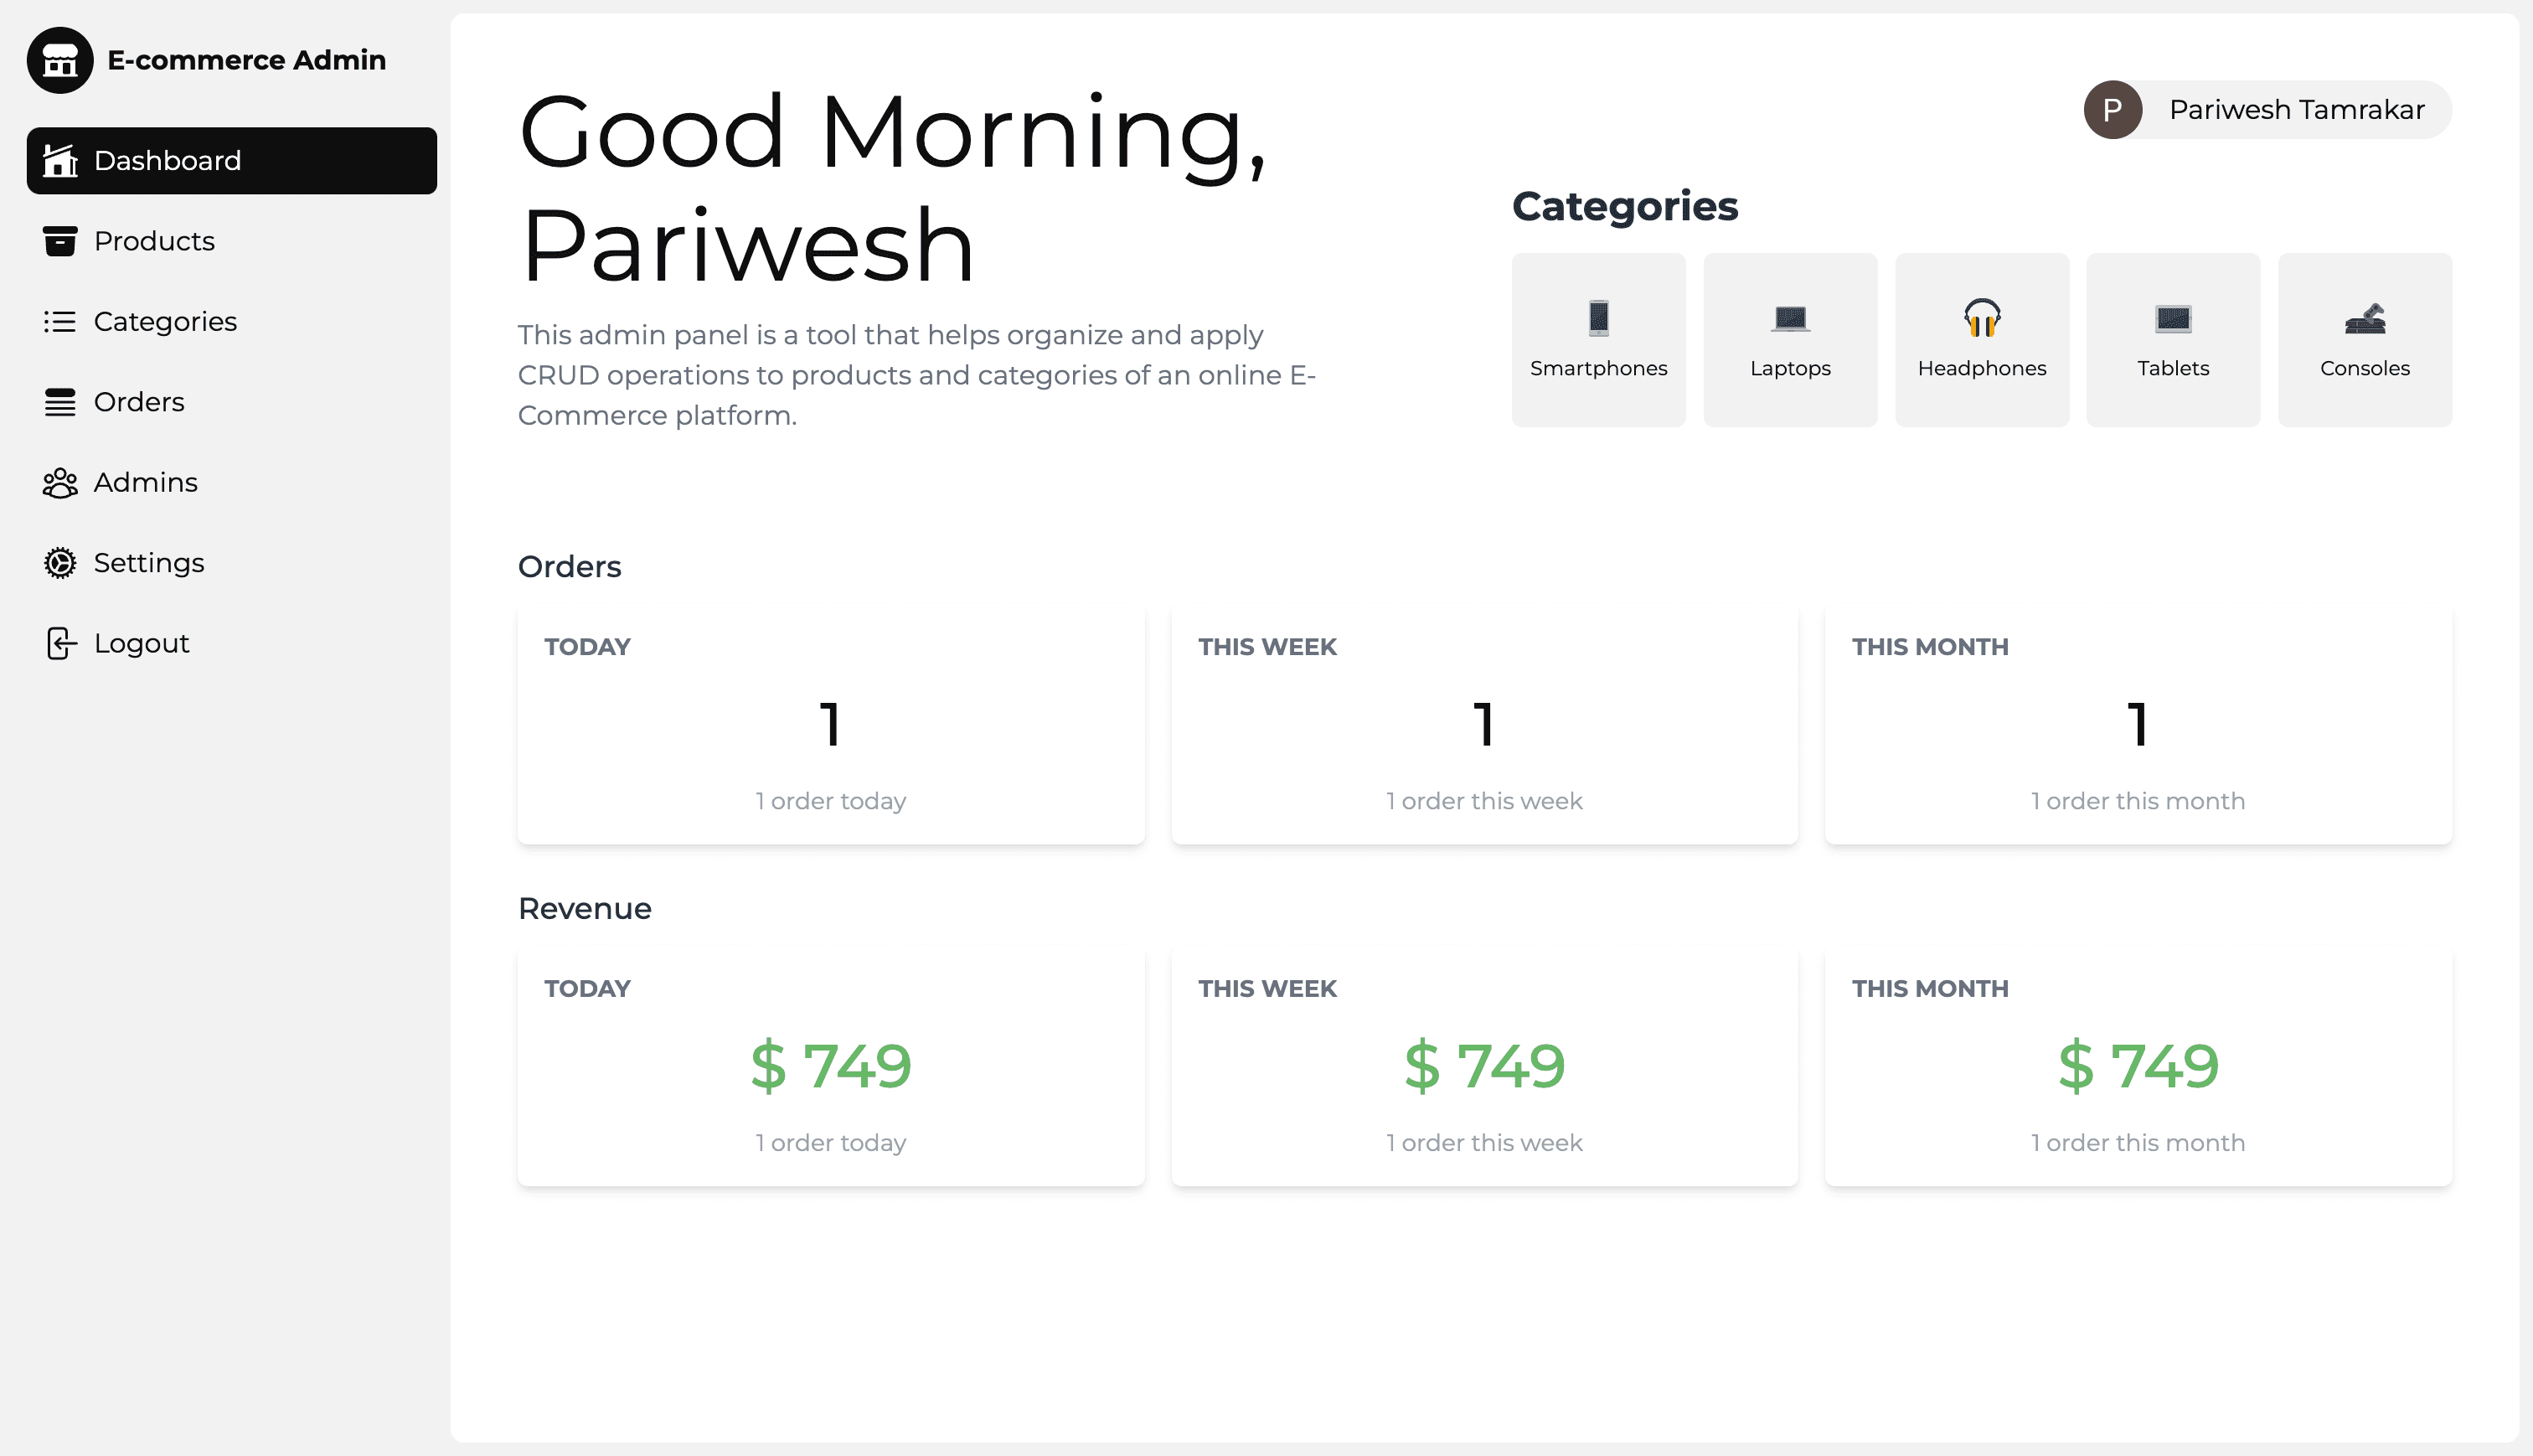
Task: Click the Products archive box icon
Action: pos(60,241)
